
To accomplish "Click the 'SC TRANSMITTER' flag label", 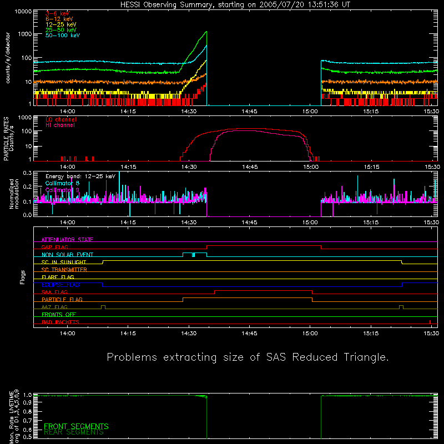I will coord(64,270).
